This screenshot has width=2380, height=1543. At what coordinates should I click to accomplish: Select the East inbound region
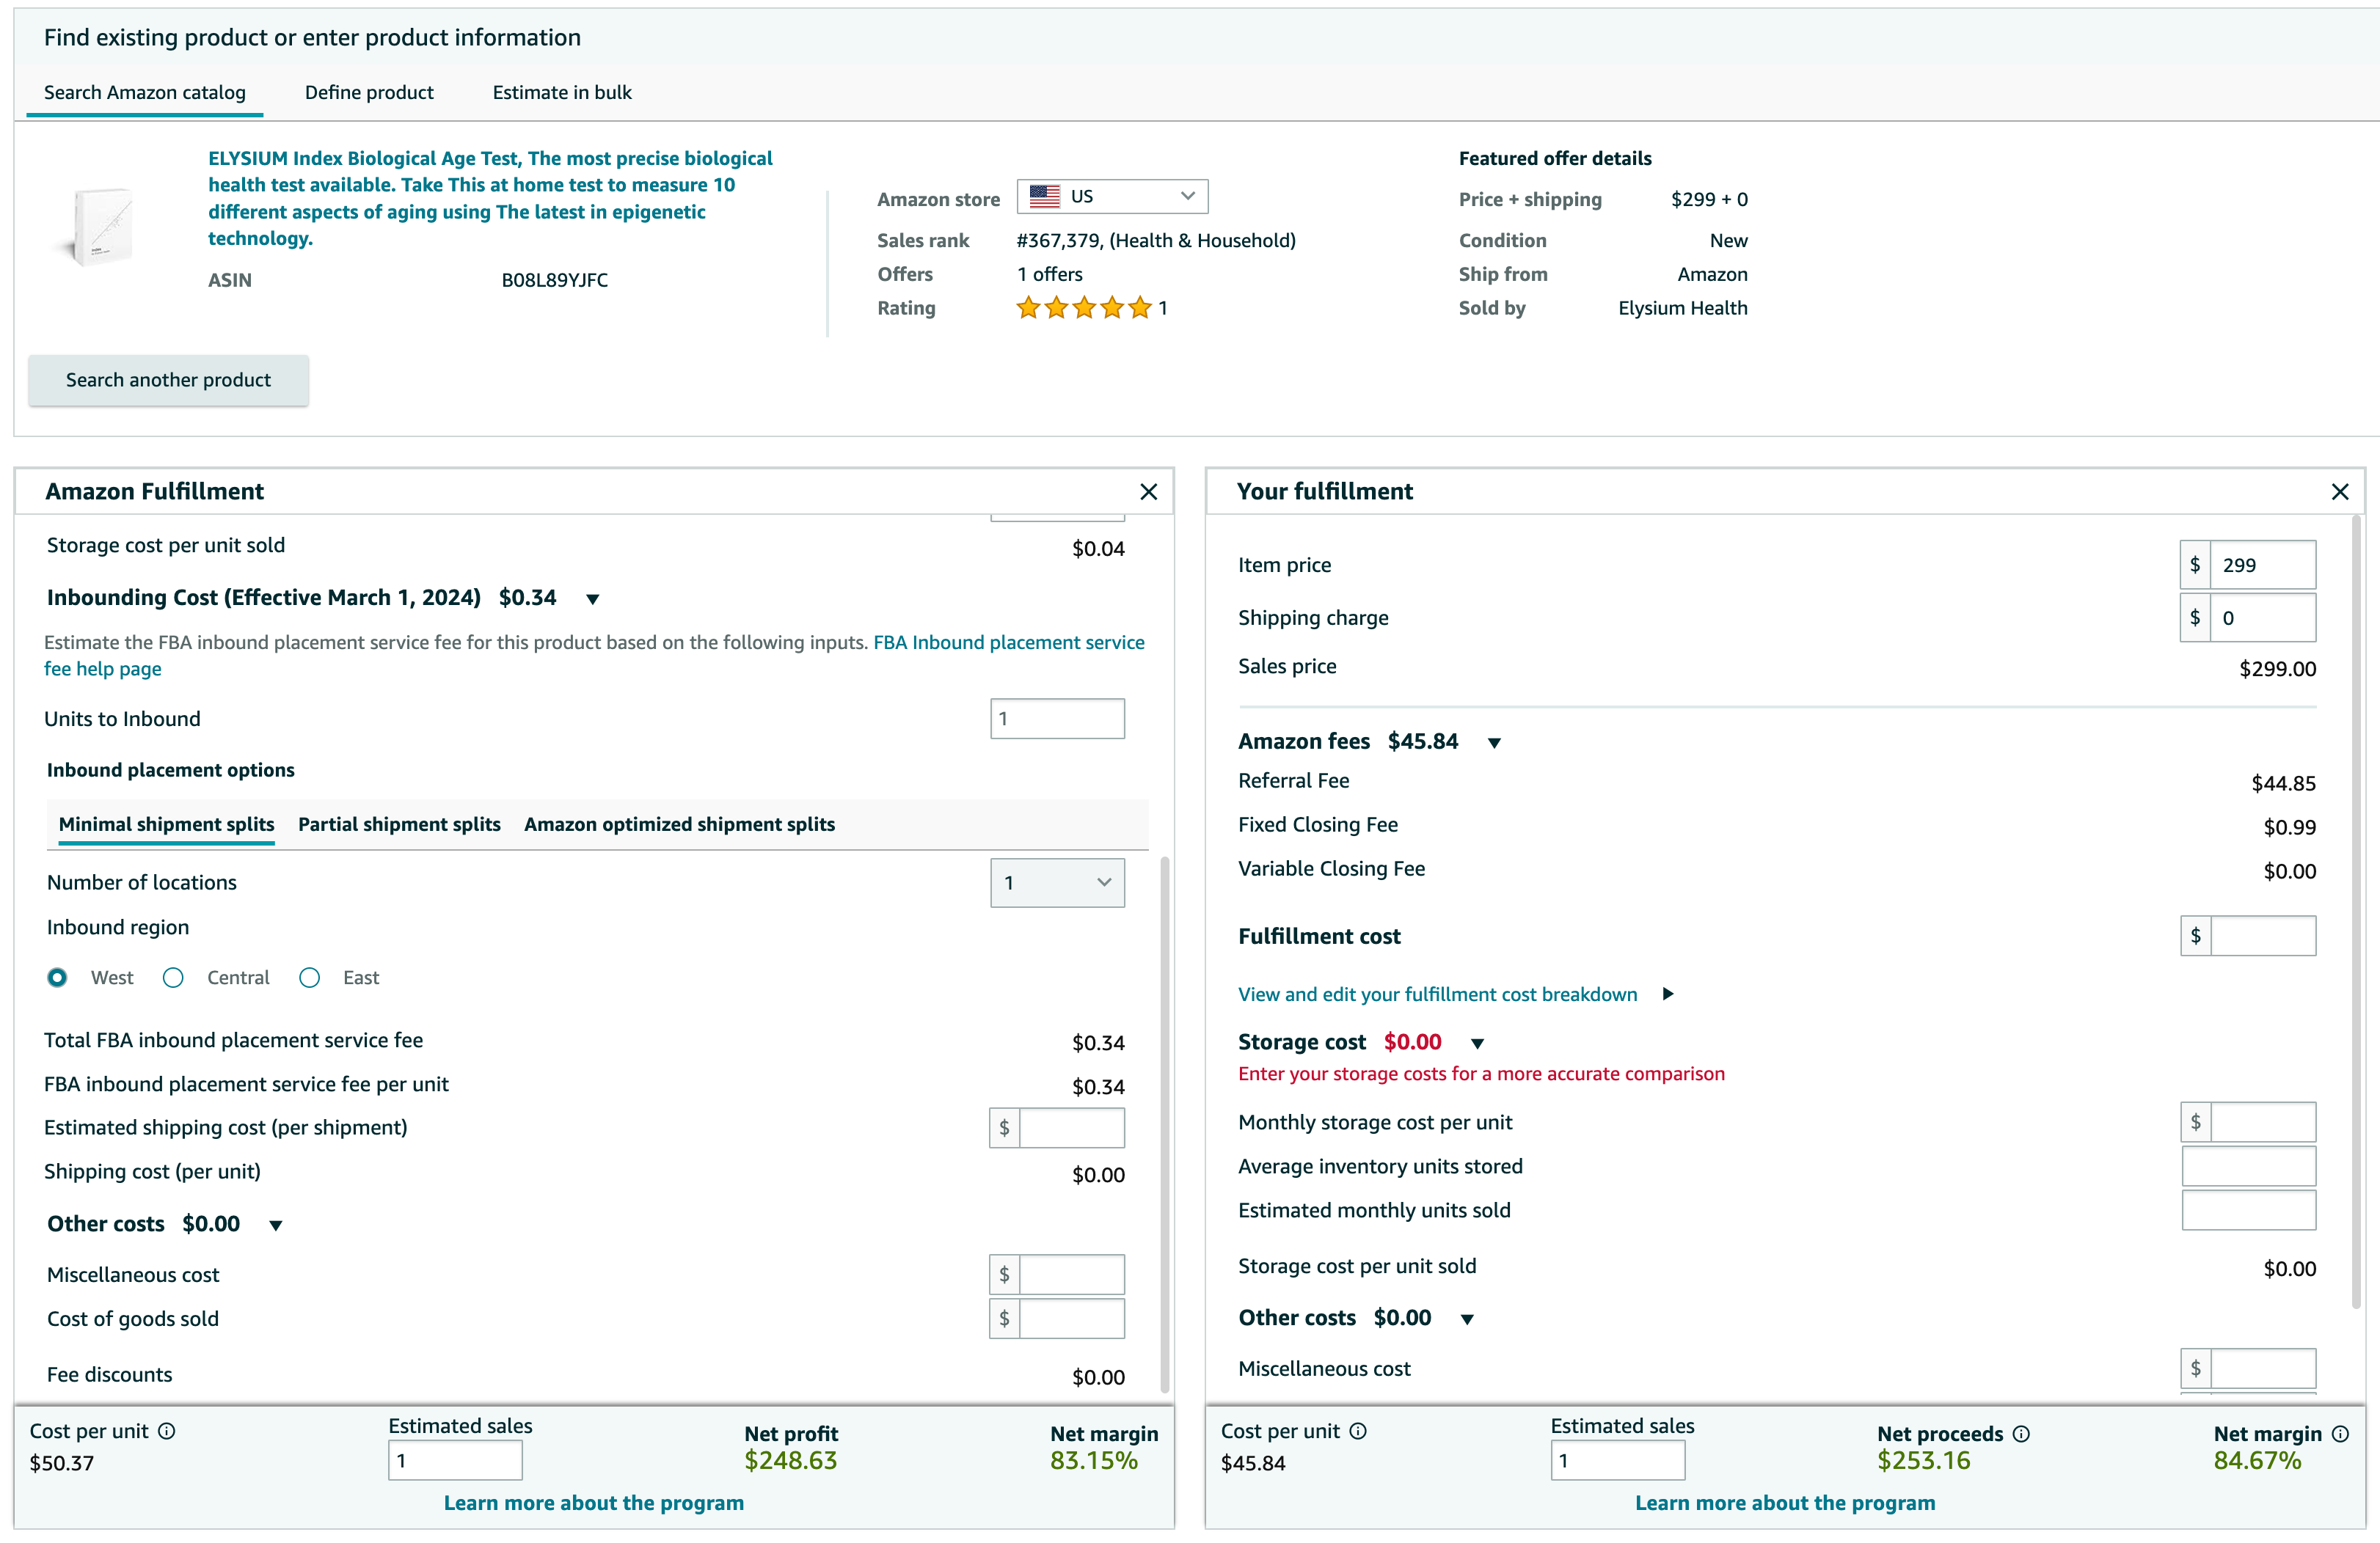click(x=310, y=978)
